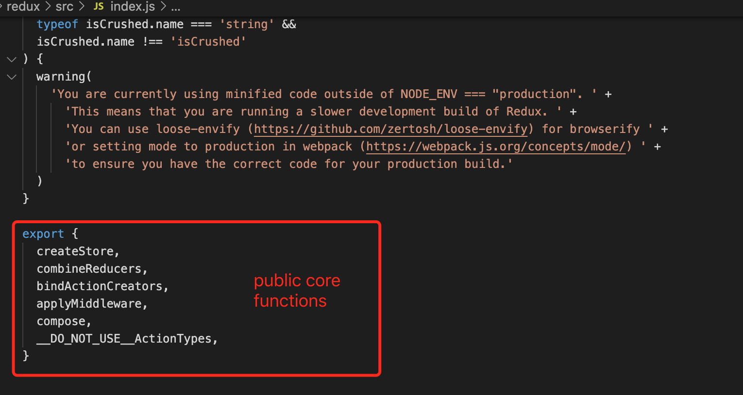Open the src breadcrumb segment
743x395 pixels.
coord(64,6)
